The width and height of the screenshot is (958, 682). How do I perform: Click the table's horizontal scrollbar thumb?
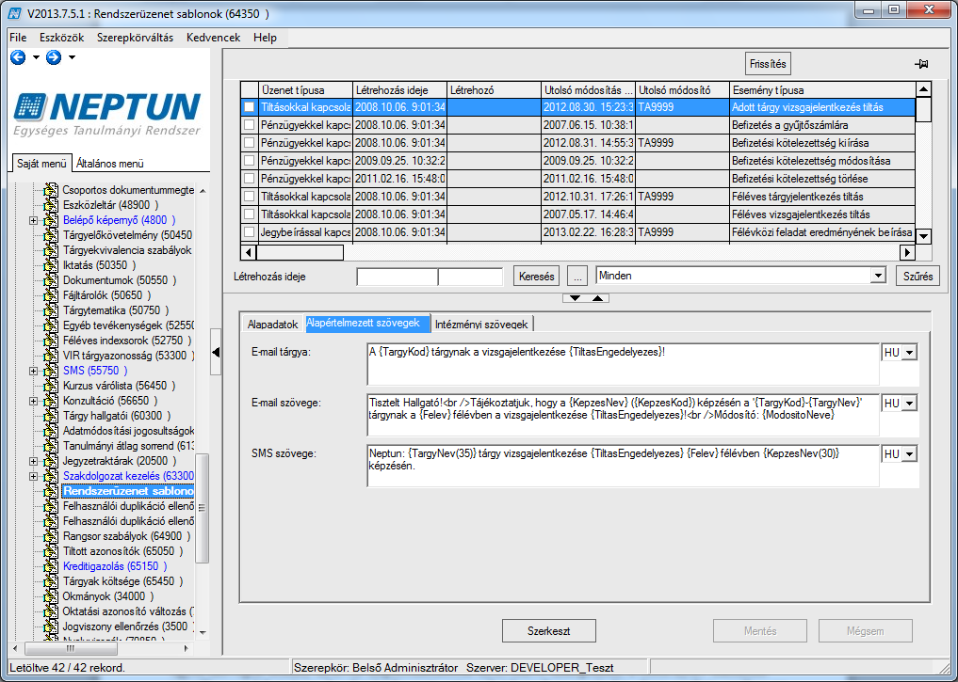[299, 252]
